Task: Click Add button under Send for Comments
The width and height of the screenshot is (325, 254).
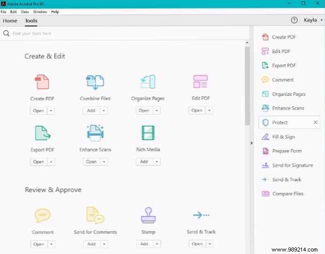Action: (91, 244)
